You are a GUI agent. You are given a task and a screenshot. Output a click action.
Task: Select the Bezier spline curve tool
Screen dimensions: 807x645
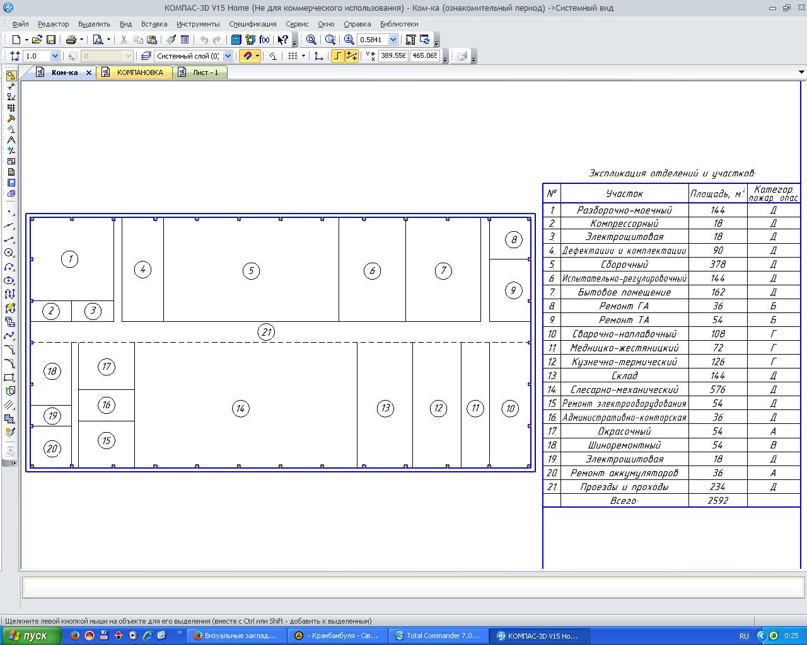(x=9, y=336)
